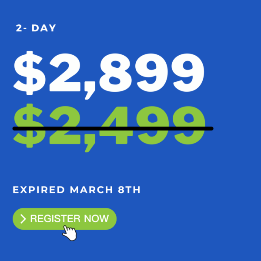Click the black strikethrough line
Viewport: 261px width, 261px height.
click(x=113, y=128)
